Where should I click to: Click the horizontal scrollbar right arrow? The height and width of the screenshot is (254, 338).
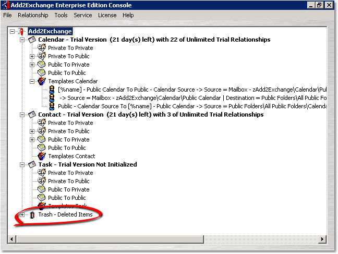[322, 239]
